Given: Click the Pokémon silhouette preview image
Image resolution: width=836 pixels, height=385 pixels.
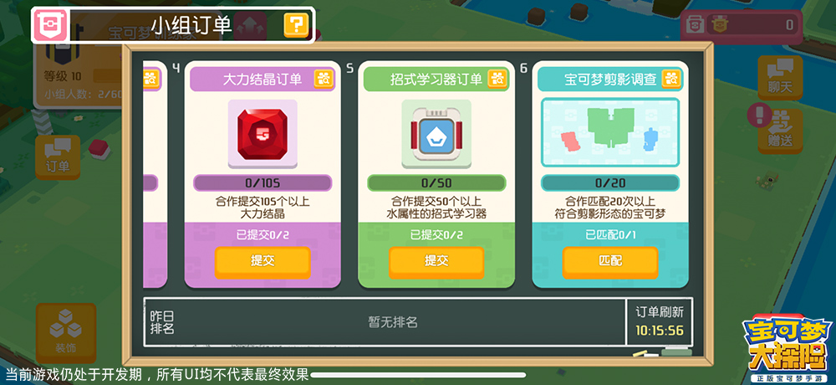Looking at the screenshot, I should point(610,132).
